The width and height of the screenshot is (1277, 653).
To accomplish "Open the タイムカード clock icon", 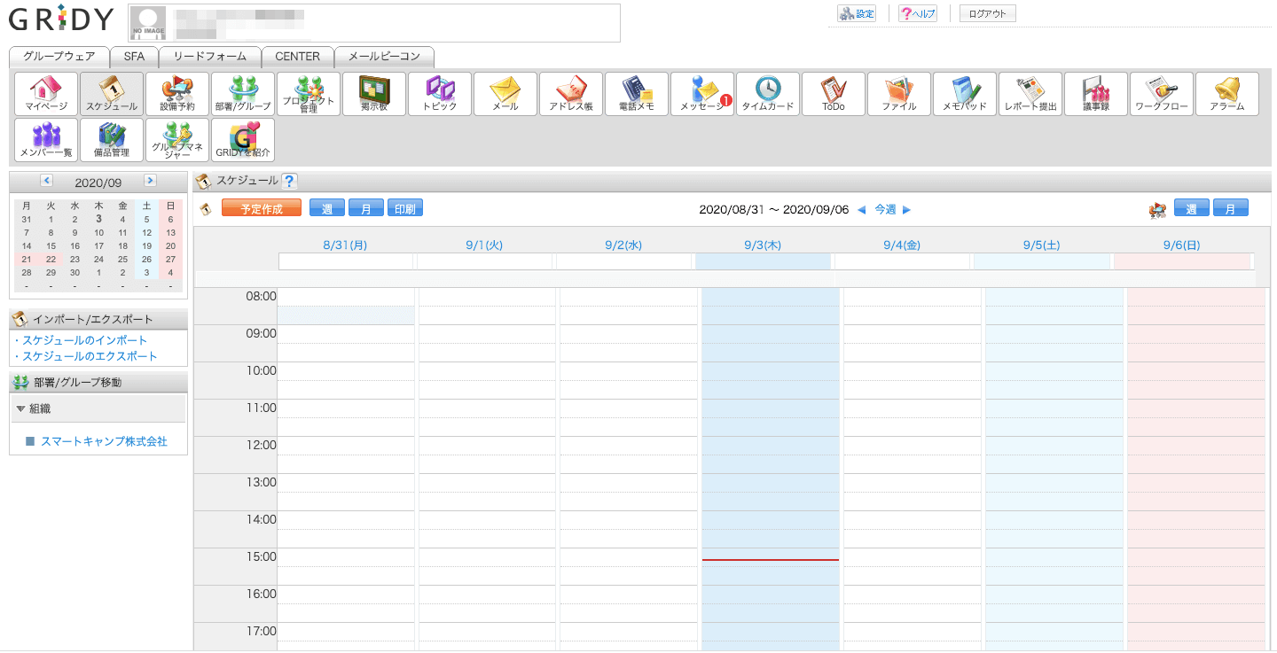I will click(768, 94).
